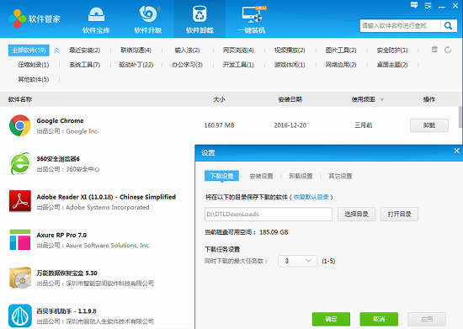
Task: Click the download directory path field
Action: [x=269, y=215]
